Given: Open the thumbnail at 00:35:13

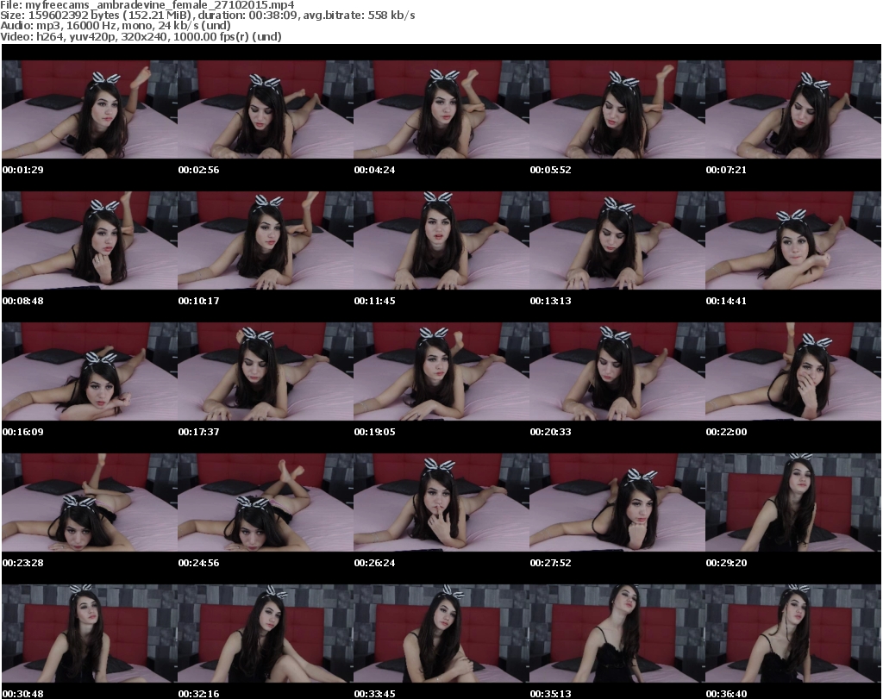Looking at the screenshot, I should [x=617, y=633].
